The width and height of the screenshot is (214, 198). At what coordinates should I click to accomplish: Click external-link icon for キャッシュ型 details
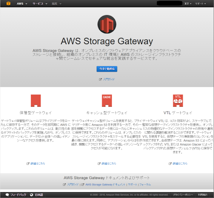[99, 163]
